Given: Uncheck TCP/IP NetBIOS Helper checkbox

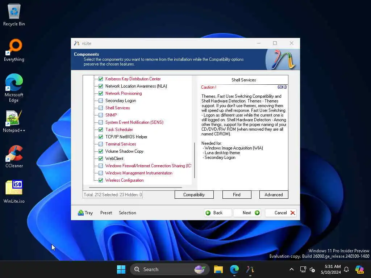Looking at the screenshot, I should click(101, 137).
